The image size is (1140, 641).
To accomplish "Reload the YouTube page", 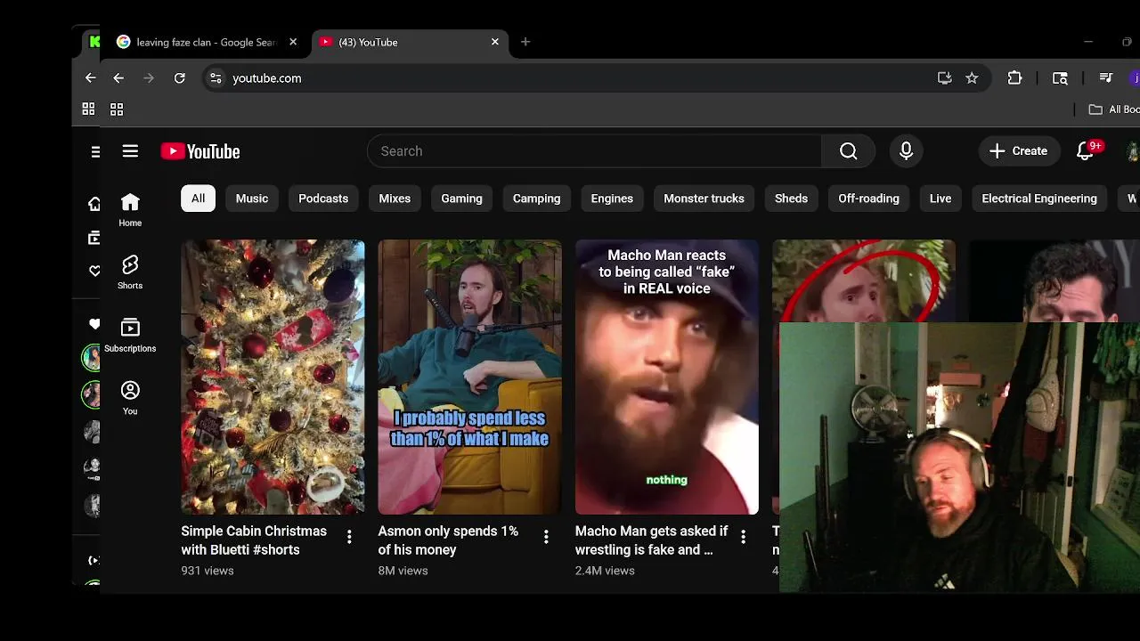I will click(179, 78).
